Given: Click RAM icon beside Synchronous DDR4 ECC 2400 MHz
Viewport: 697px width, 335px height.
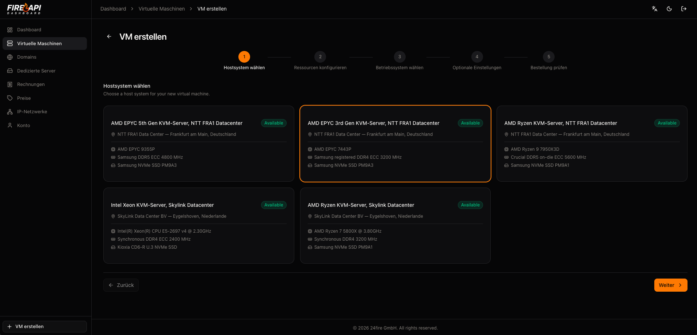Looking at the screenshot, I should pos(113,239).
